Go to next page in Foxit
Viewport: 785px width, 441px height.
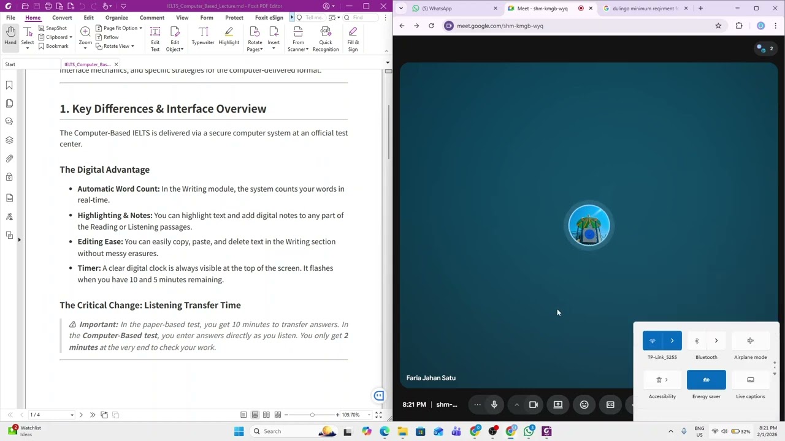[81, 415]
